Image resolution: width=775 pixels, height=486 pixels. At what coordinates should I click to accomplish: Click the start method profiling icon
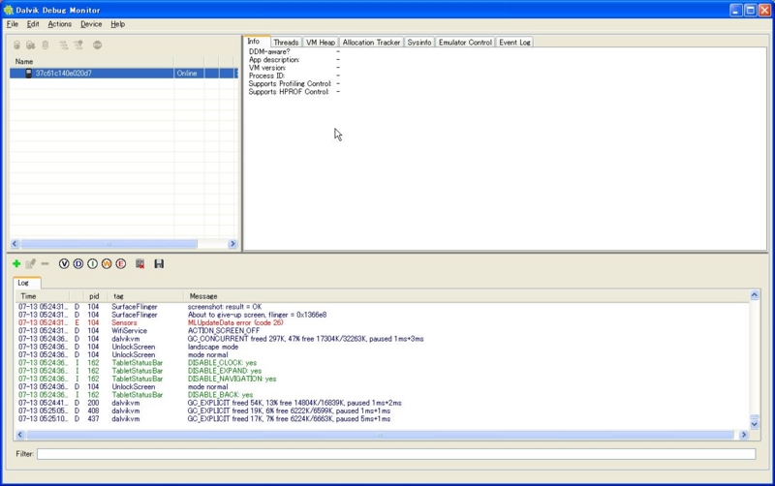pyautogui.click(x=78, y=46)
